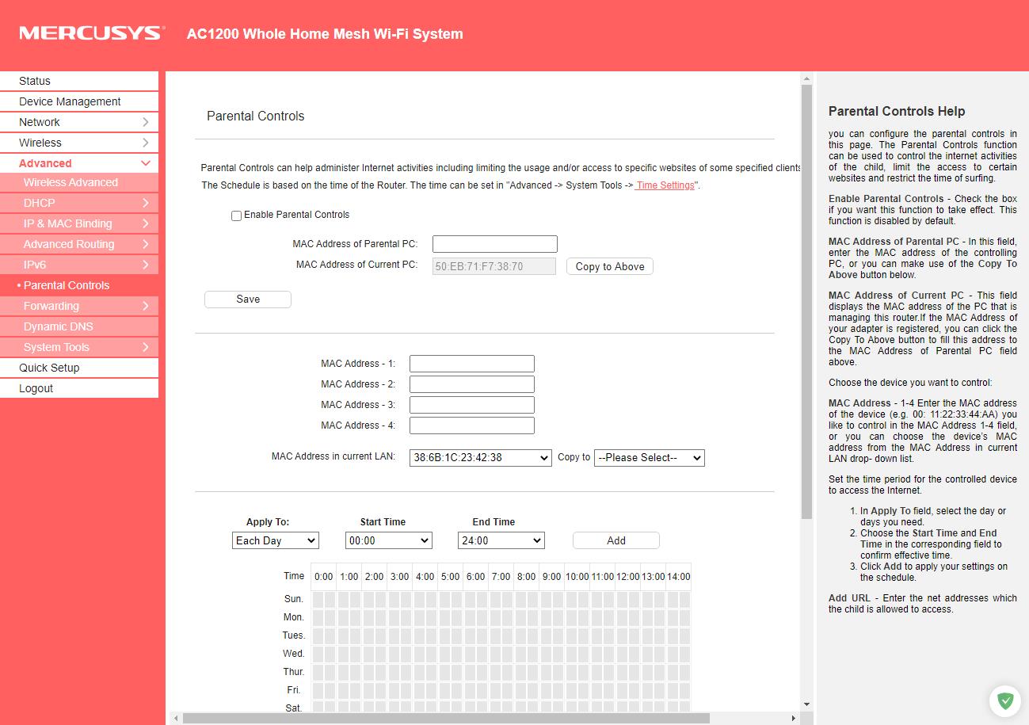
Task: Click the Copy to Above button
Action: [x=609, y=267]
